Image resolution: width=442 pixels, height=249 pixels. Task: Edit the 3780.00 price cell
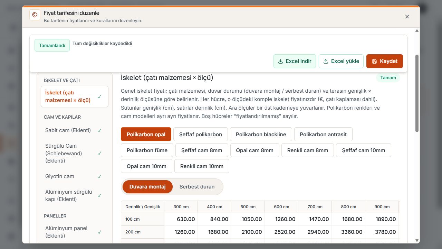(x=382, y=232)
